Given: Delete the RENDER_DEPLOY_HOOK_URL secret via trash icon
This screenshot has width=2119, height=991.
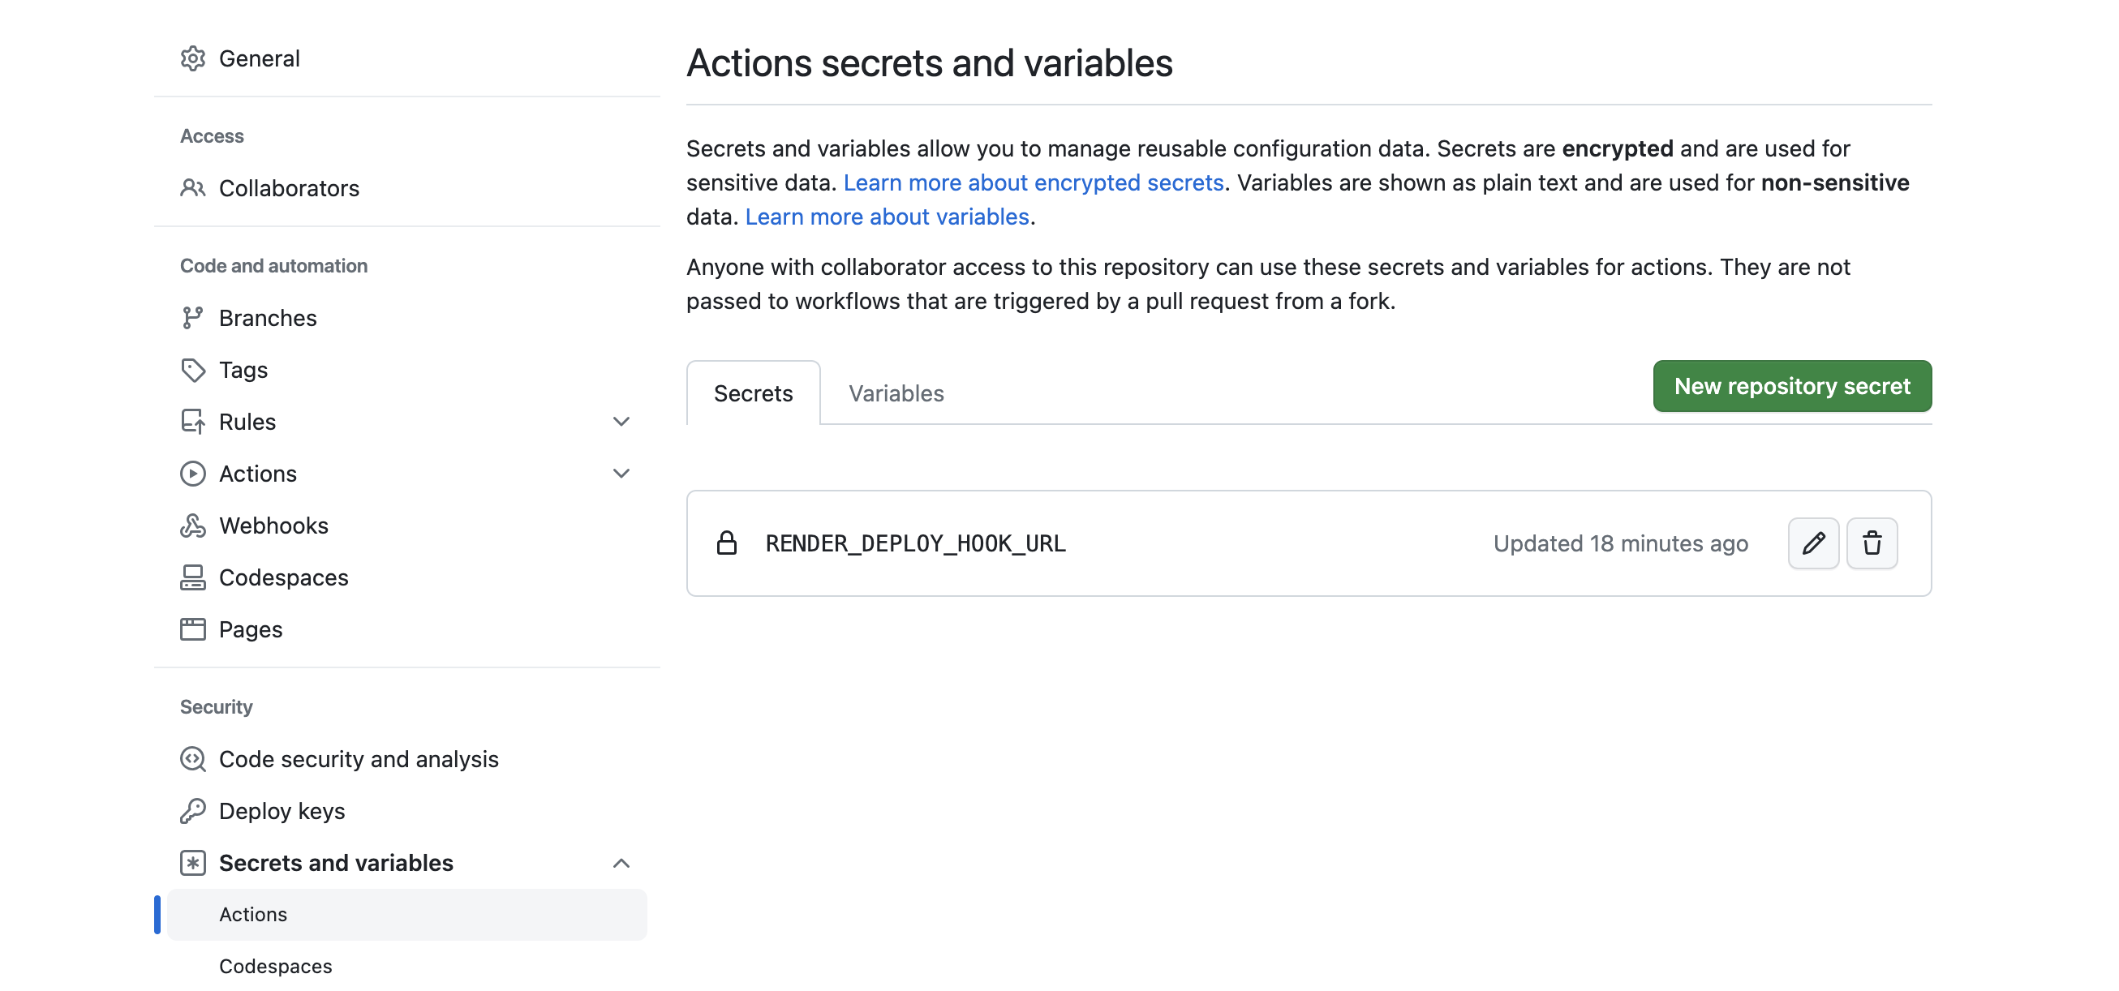Looking at the screenshot, I should (1872, 543).
